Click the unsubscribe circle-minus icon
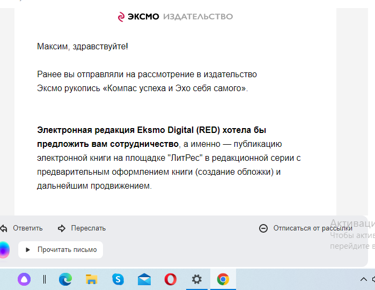Screen dimensions: 375x290 263,228
